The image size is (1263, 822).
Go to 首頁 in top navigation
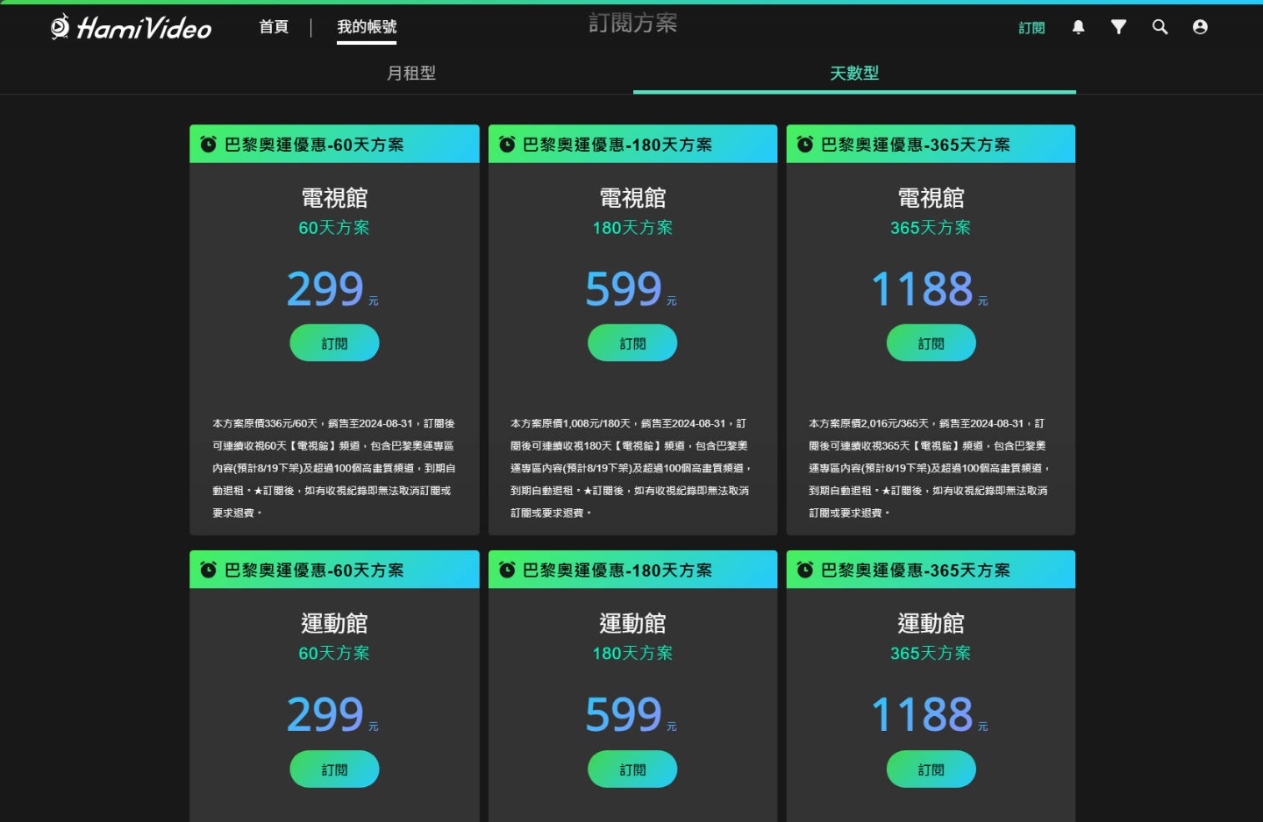click(x=274, y=27)
